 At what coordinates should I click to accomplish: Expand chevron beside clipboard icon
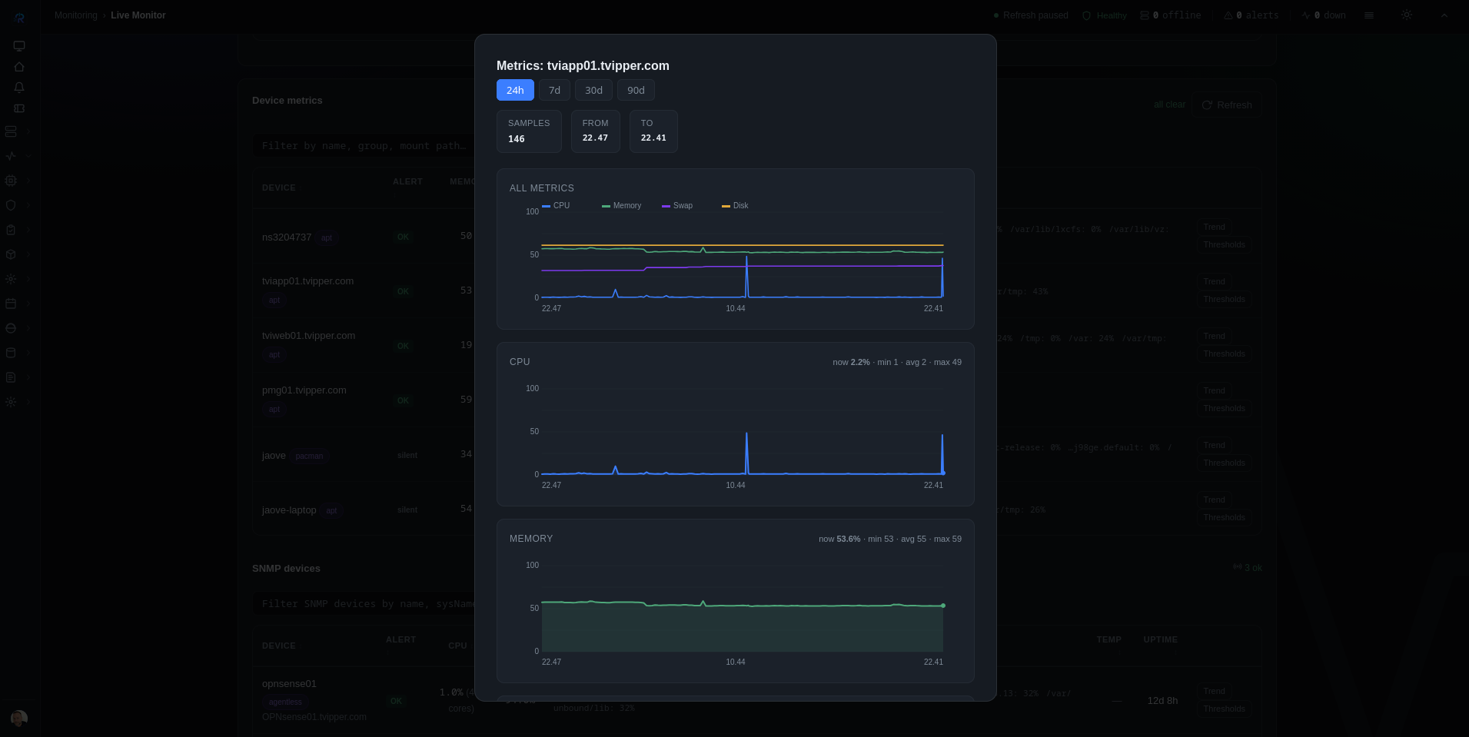click(28, 230)
